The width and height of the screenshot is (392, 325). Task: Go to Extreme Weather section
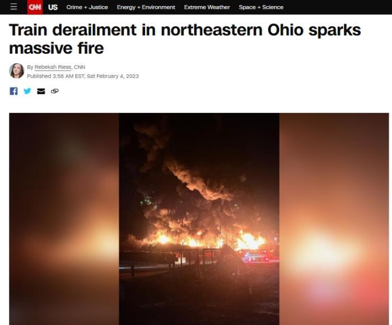coord(207,7)
